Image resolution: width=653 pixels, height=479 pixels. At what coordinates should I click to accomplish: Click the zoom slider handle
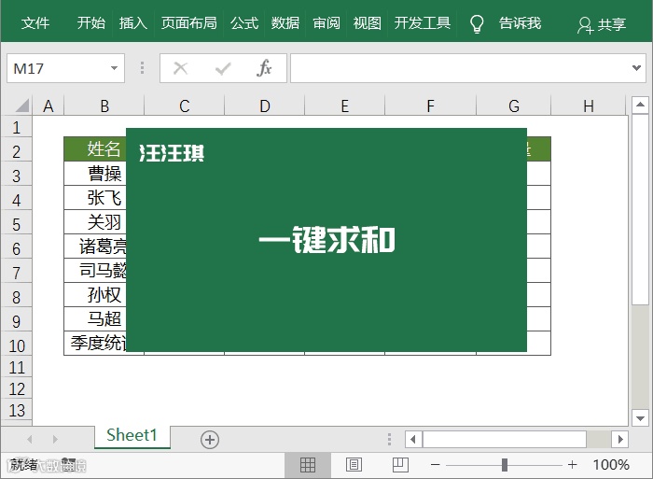pyautogui.click(x=505, y=464)
